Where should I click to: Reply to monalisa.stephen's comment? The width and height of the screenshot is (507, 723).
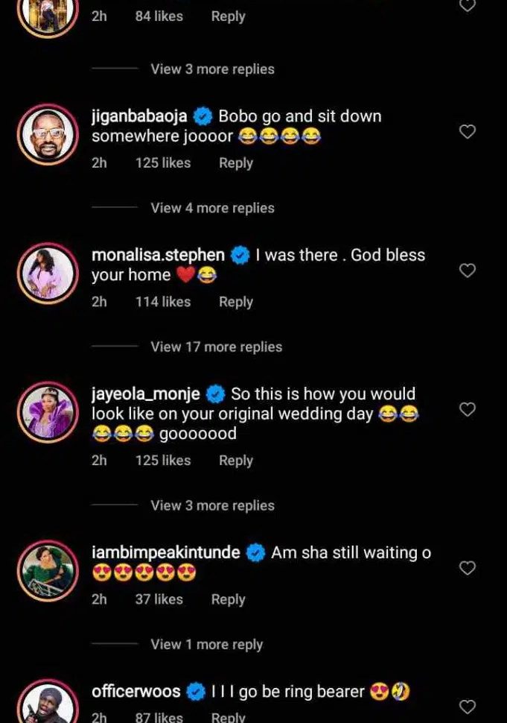click(x=235, y=301)
